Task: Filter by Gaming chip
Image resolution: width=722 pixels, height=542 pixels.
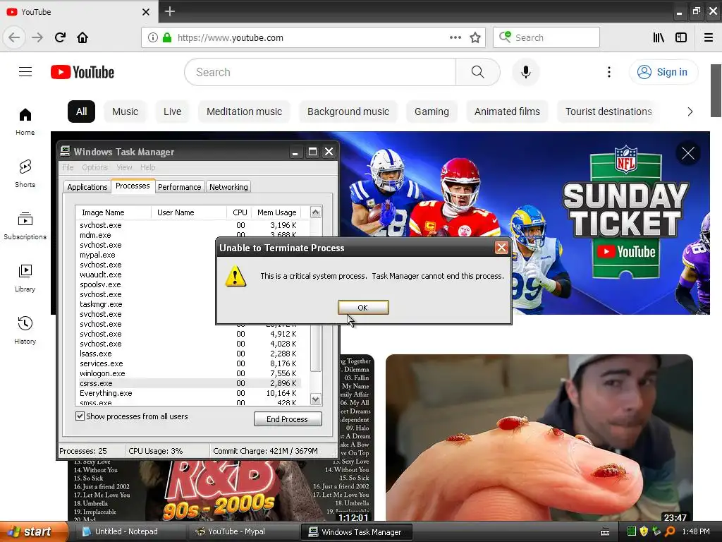Action: click(x=432, y=112)
